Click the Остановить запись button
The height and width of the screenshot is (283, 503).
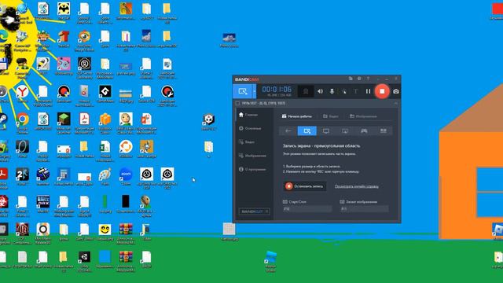tap(305, 186)
